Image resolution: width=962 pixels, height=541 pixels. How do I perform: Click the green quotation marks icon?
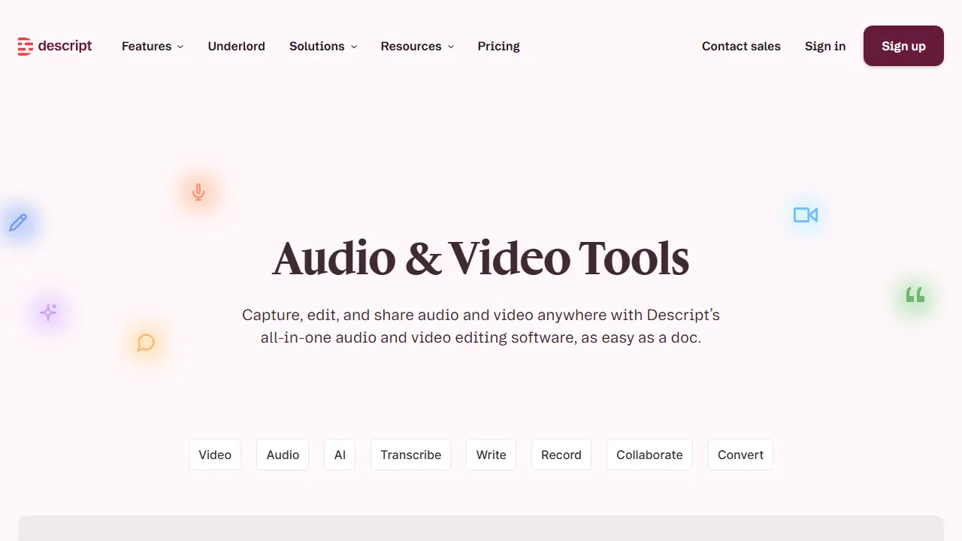[x=915, y=295]
